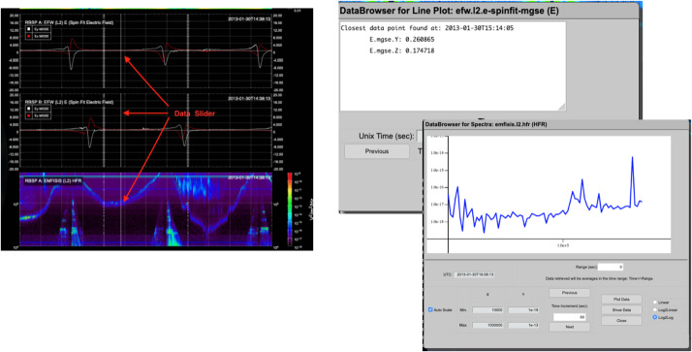Click the resize grip of the data text area
The width and height of the screenshot is (692, 352).
pos(562,107)
